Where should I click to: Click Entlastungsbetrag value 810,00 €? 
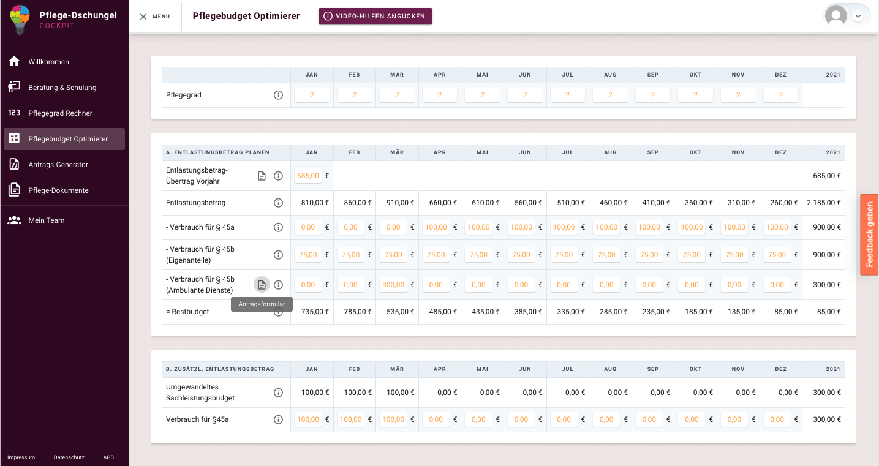pos(315,203)
